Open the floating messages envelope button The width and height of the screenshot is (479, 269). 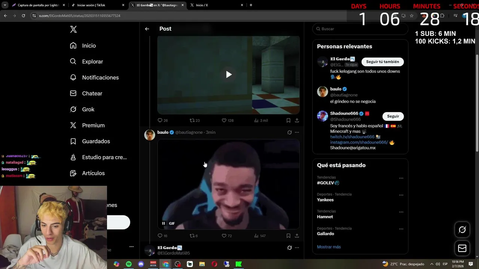[x=462, y=248]
